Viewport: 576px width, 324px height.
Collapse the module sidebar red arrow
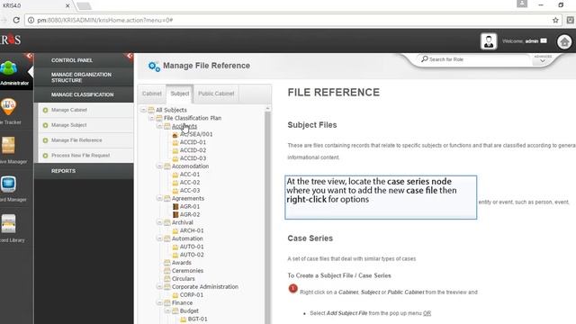[x=29, y=56]
